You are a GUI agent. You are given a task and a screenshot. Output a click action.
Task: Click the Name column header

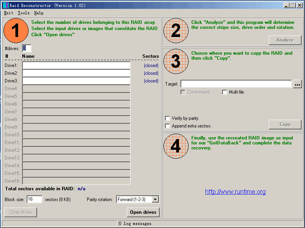(x=28, y=56)
